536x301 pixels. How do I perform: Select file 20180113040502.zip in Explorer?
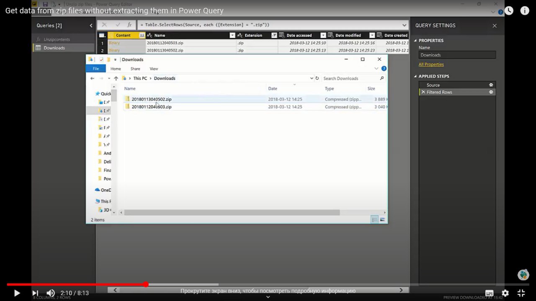[152, 99]
